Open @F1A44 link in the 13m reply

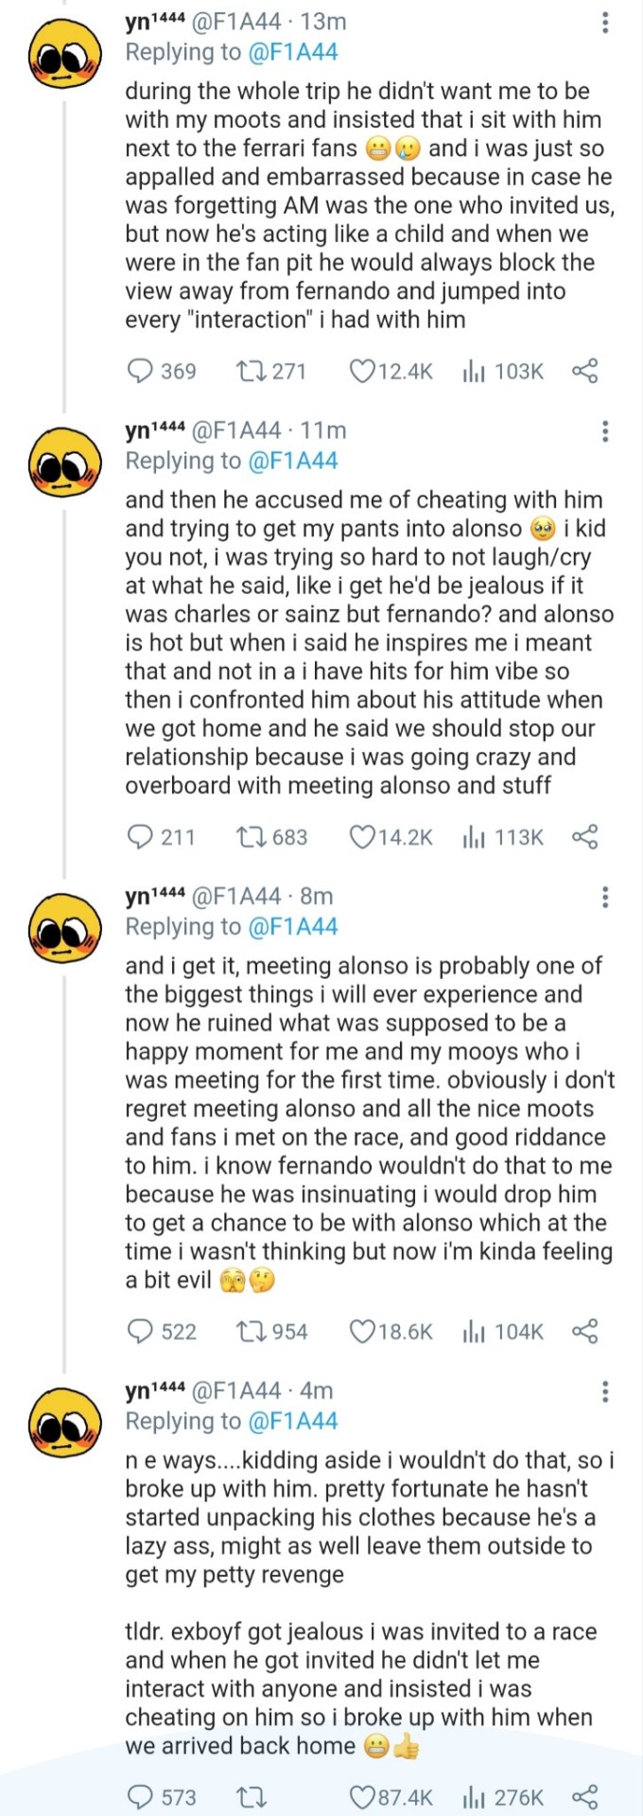(x=292, y=52)
